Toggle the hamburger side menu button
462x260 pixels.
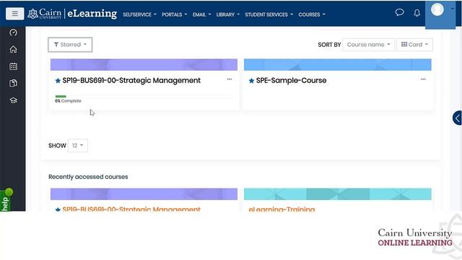[14, 14]
